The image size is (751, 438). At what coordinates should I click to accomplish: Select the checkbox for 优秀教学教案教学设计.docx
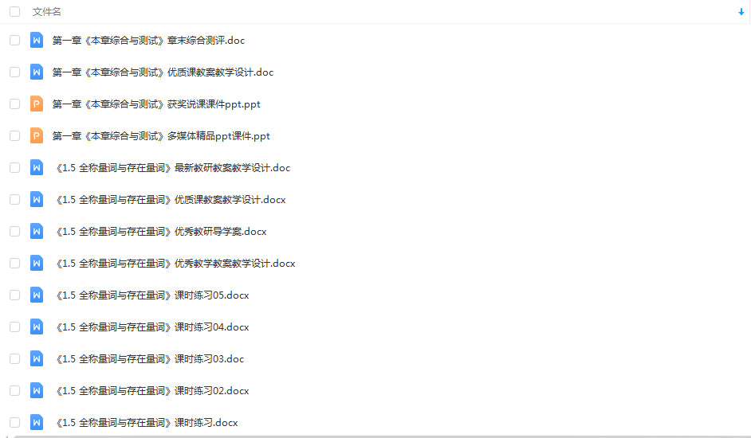click(x=15, y=264)
